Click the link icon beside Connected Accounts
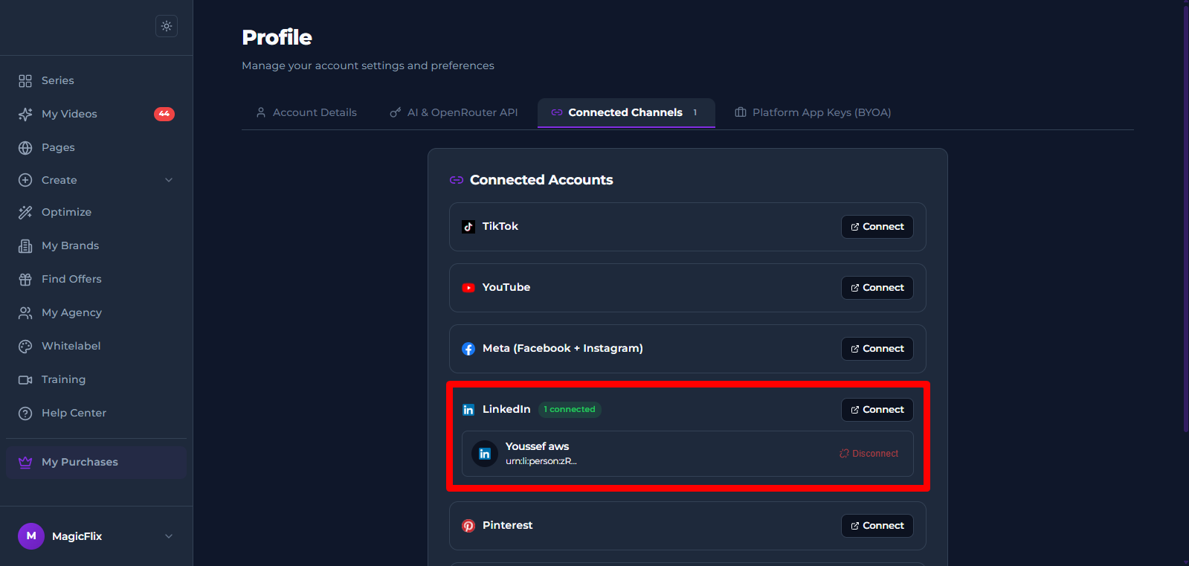This screenshot has width=1189, height=566. coord(457,180)
